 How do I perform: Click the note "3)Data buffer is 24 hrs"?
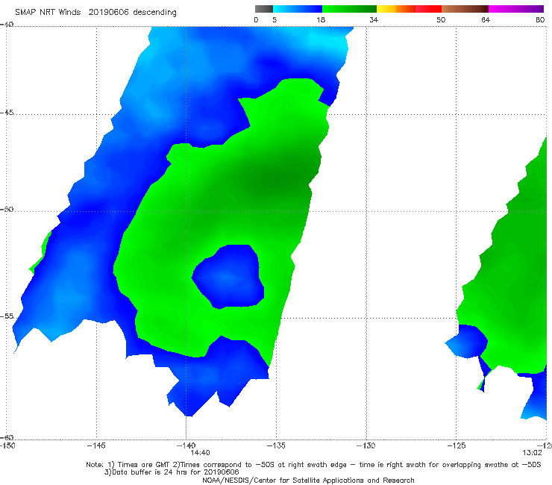click(172, 472)
